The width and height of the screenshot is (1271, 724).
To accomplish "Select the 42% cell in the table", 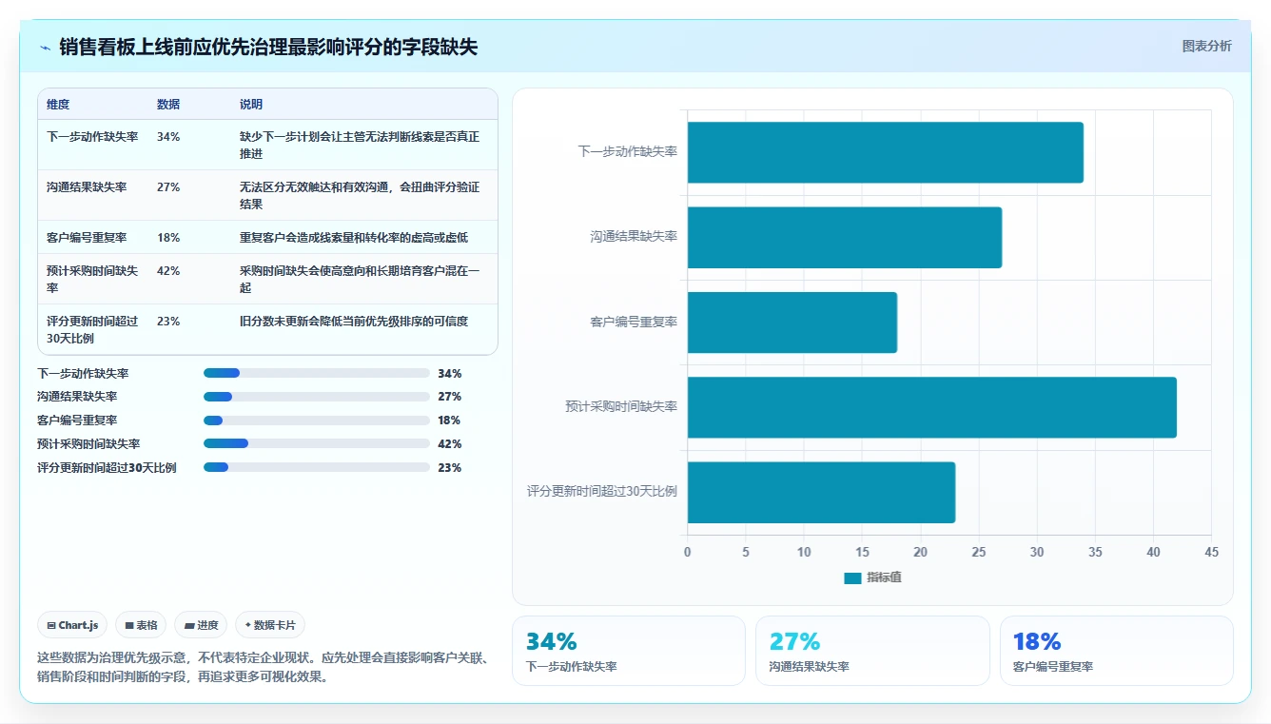I will [x=168, y=271].
